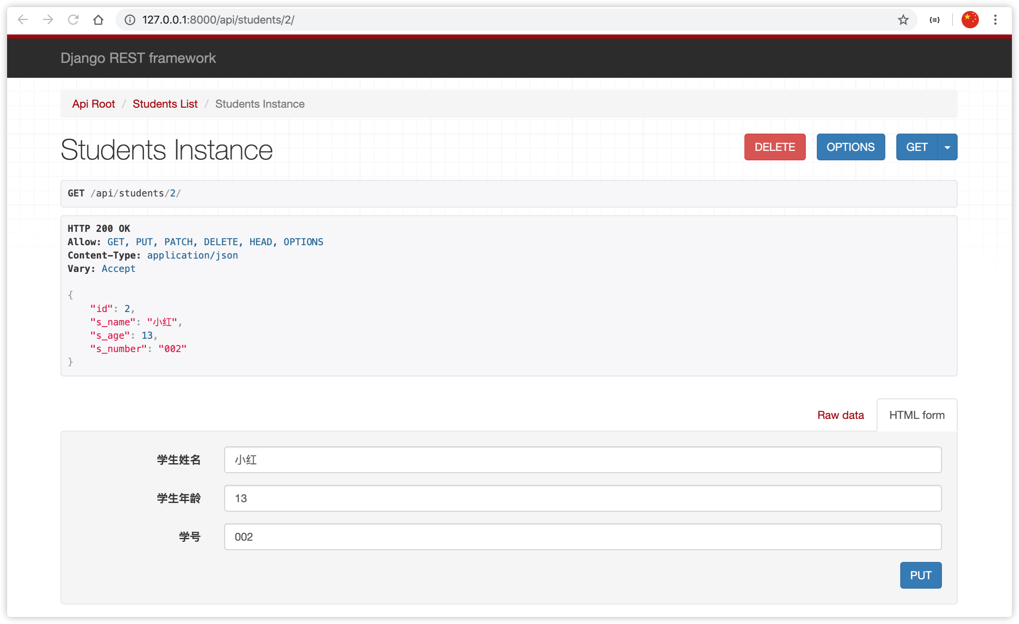Focus the 学生姓名 input field
The height and width of the screenshot is (624, 1019).
point(583,460)
